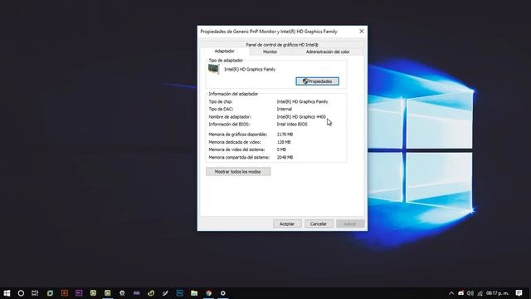531x299 pixels.
Task: Click 'Información del BIOS:' label
Action: click(x=229, y=125)
